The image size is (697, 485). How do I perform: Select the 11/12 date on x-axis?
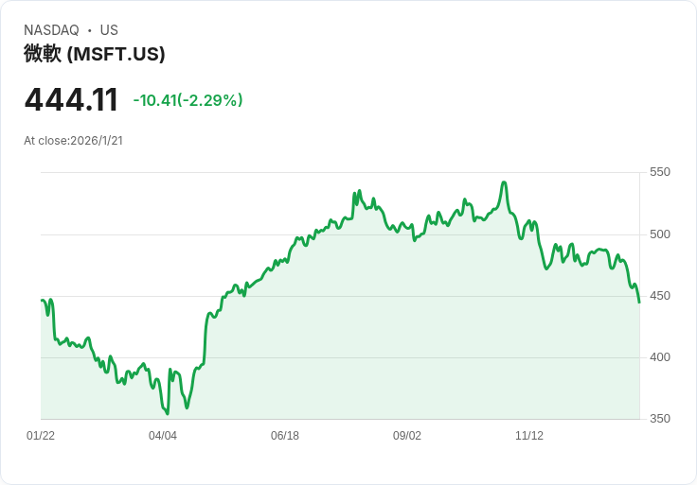(x=529, y=436)
